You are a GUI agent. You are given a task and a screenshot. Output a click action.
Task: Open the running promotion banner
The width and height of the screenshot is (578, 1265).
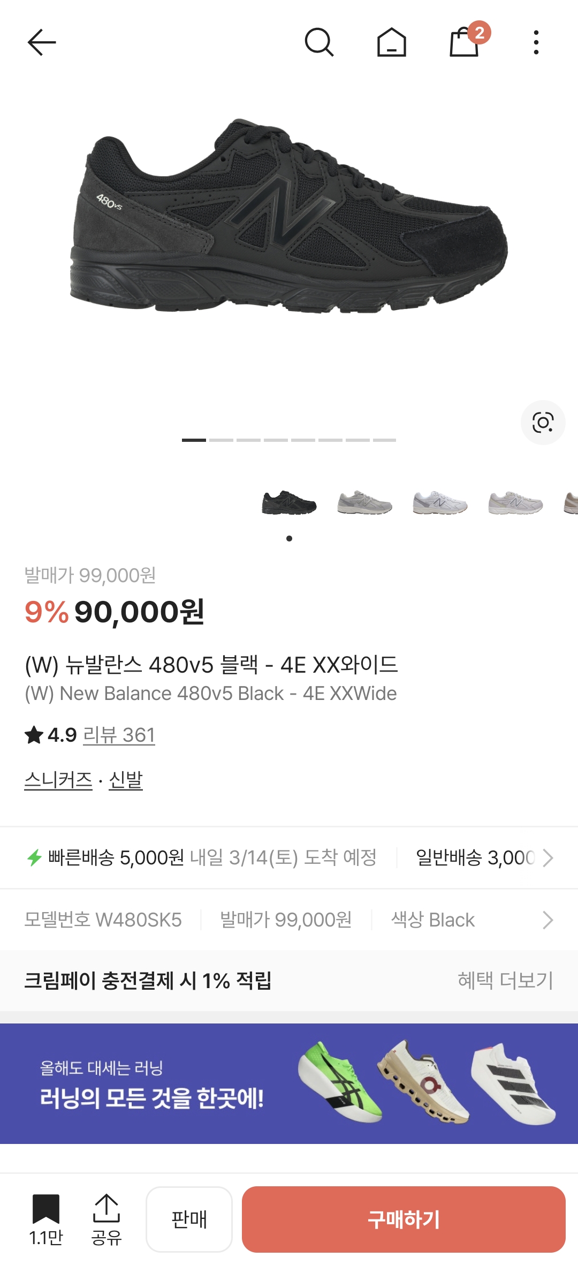tap(289, 1083)
